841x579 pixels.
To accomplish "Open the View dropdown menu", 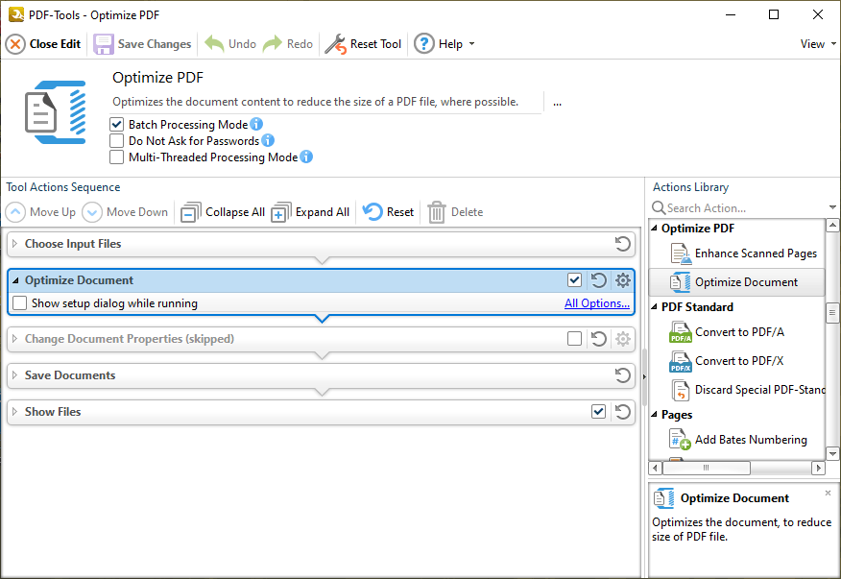I will pyautogui.click(x=815, y=43).
